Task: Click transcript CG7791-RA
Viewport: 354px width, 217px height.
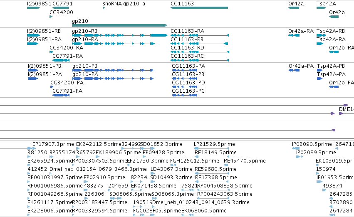Action: (67, 56)
